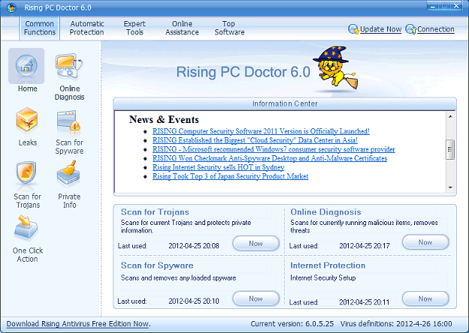
Task: Open the Top Software tab
Action: pos(229,28)
